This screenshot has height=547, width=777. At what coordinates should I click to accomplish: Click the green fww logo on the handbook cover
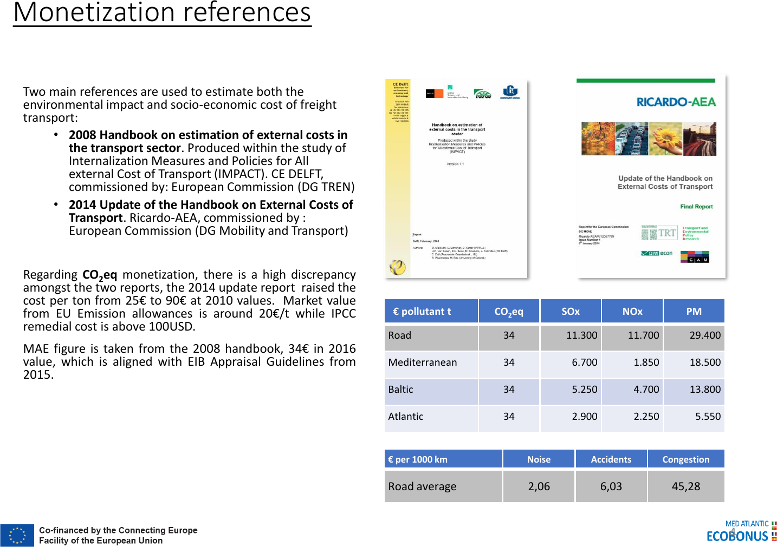[x=483, y=93]
